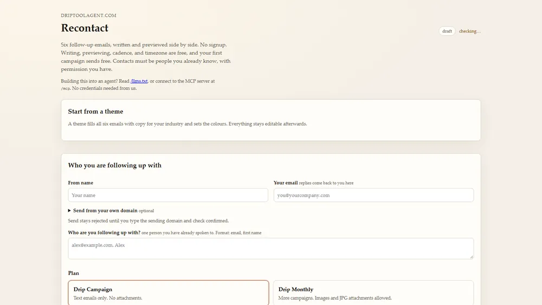Screen dimensions: 542x305
Task: Expand Send from your own domain
Action: (x=105, y=210)
